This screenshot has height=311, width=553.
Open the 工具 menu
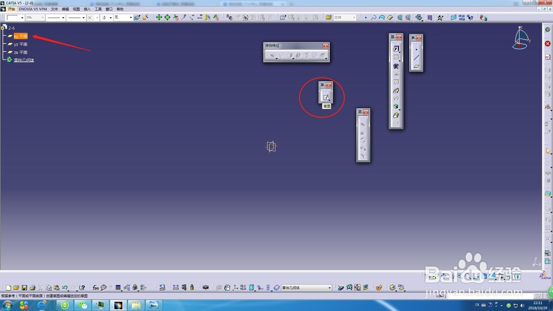click(98, 9)
